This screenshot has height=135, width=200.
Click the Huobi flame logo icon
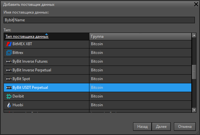[9, 105]
